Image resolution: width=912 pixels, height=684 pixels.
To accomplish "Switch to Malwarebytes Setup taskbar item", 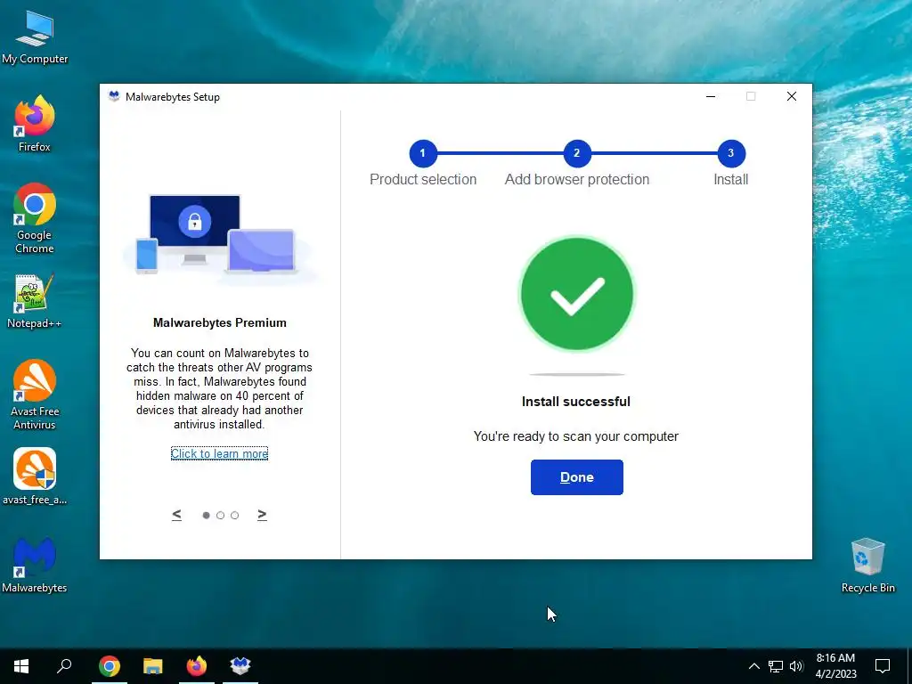I will [x=240, y=666].
